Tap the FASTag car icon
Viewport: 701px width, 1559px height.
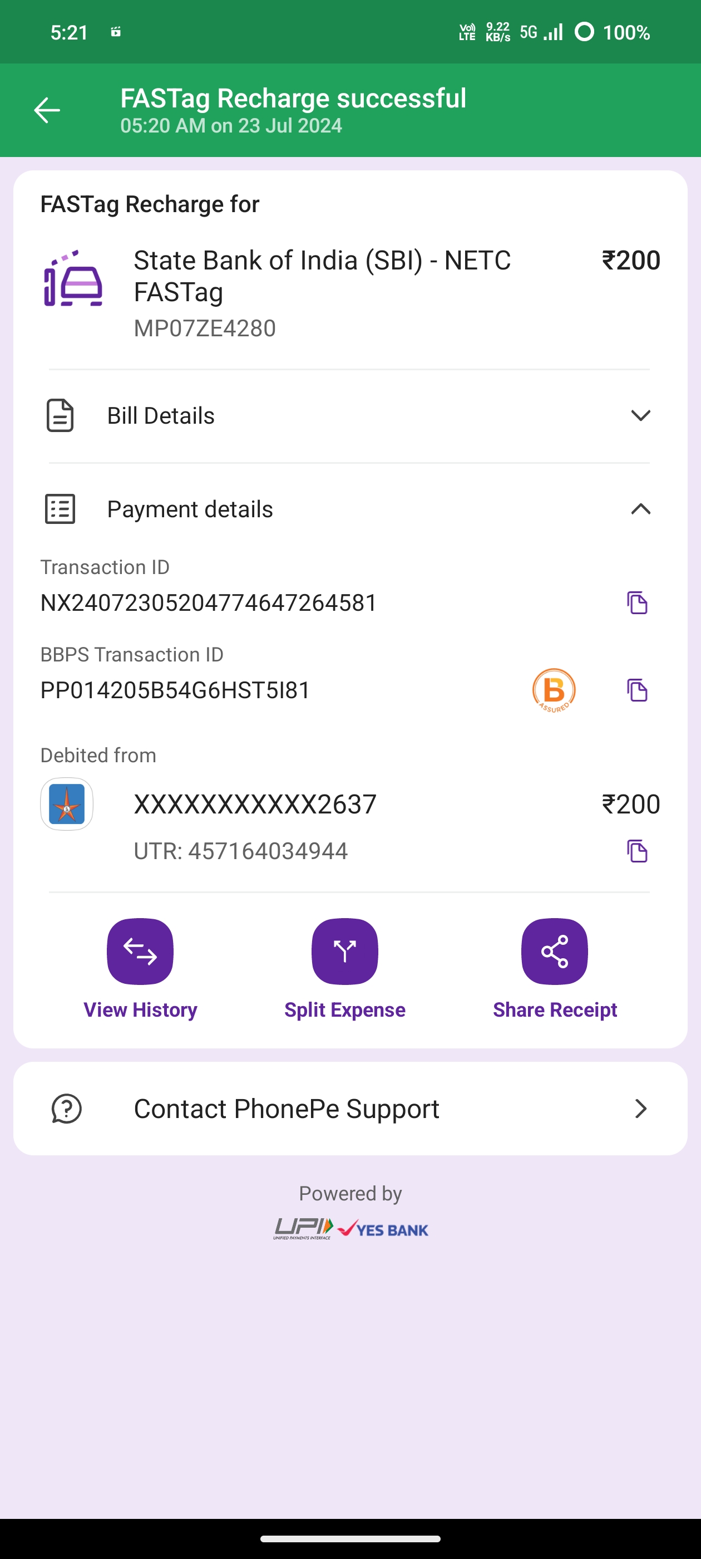coord(73,278)
